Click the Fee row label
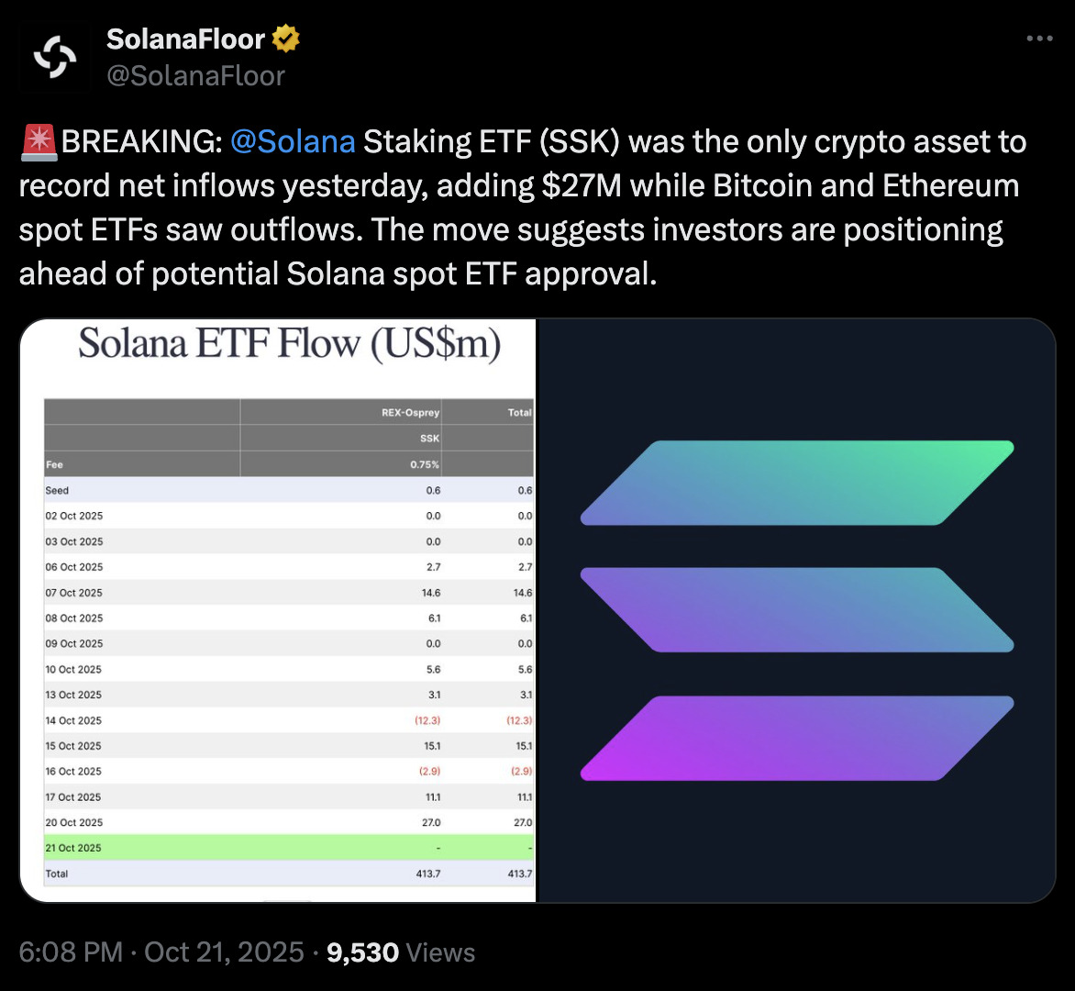This screenshot has width=1075, height=991. pos(54,464)
